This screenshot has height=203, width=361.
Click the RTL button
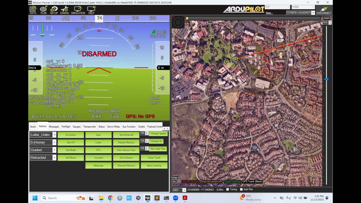tap(98, 150)
